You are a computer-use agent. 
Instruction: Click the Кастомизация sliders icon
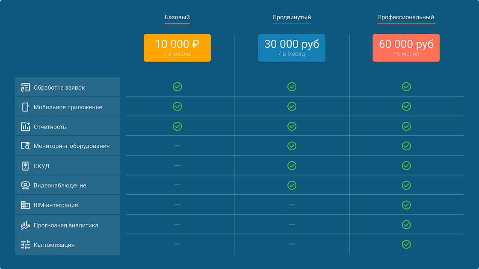point(25,245)
